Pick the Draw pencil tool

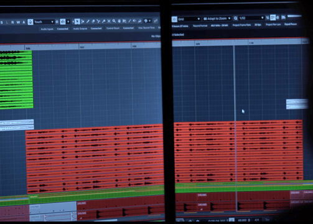(88, 21)
